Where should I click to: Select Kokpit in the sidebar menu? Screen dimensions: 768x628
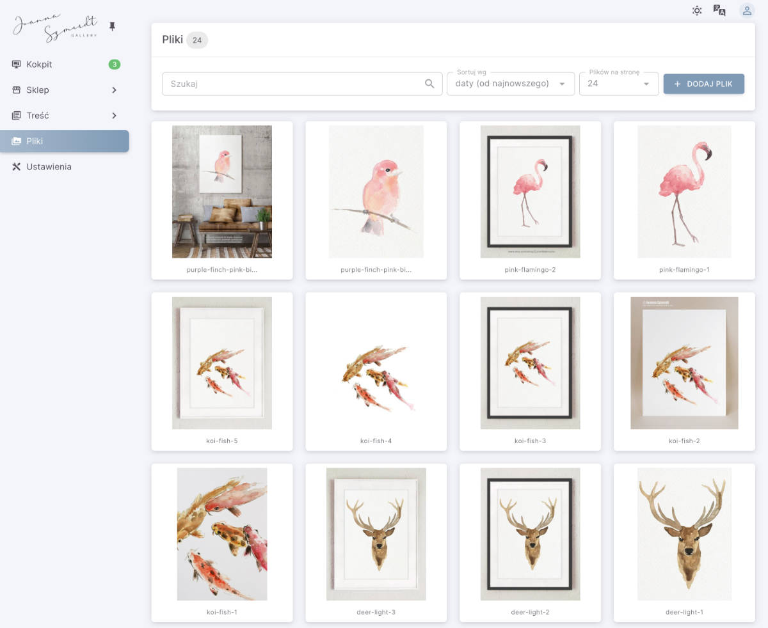click(x=38, y=64)
